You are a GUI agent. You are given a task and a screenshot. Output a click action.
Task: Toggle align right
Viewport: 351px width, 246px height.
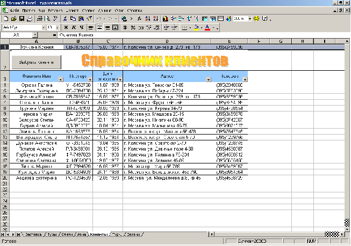click(x=108, y=27)
